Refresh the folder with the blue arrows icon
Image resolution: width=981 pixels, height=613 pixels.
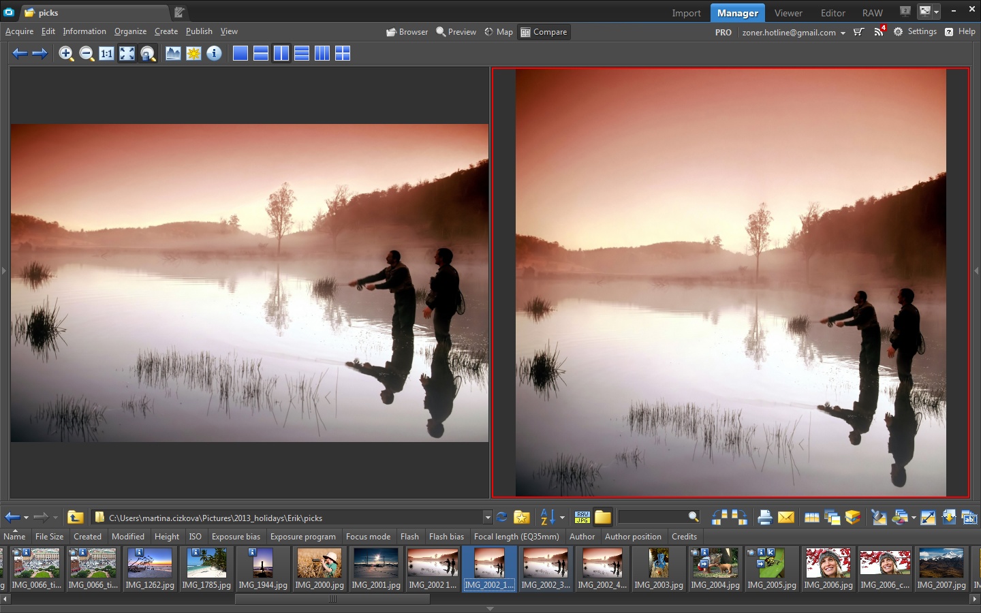[502, 518]
